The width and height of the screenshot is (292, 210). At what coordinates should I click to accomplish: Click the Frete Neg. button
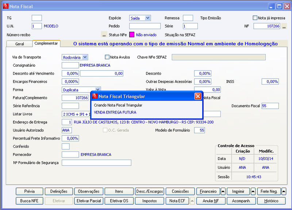click(269, 191)
